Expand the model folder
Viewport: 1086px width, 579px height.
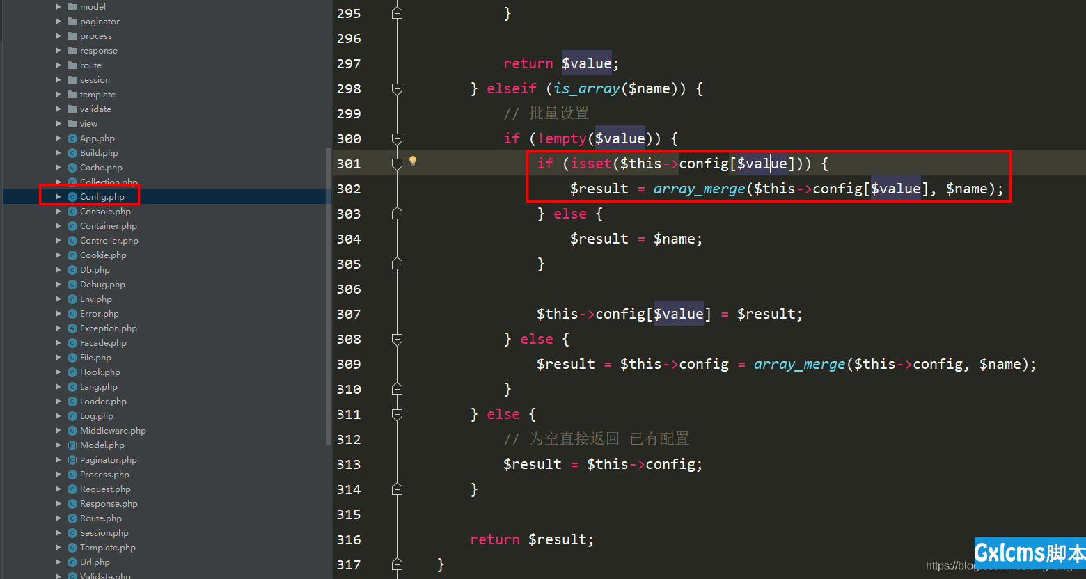(x=58, y=7)
